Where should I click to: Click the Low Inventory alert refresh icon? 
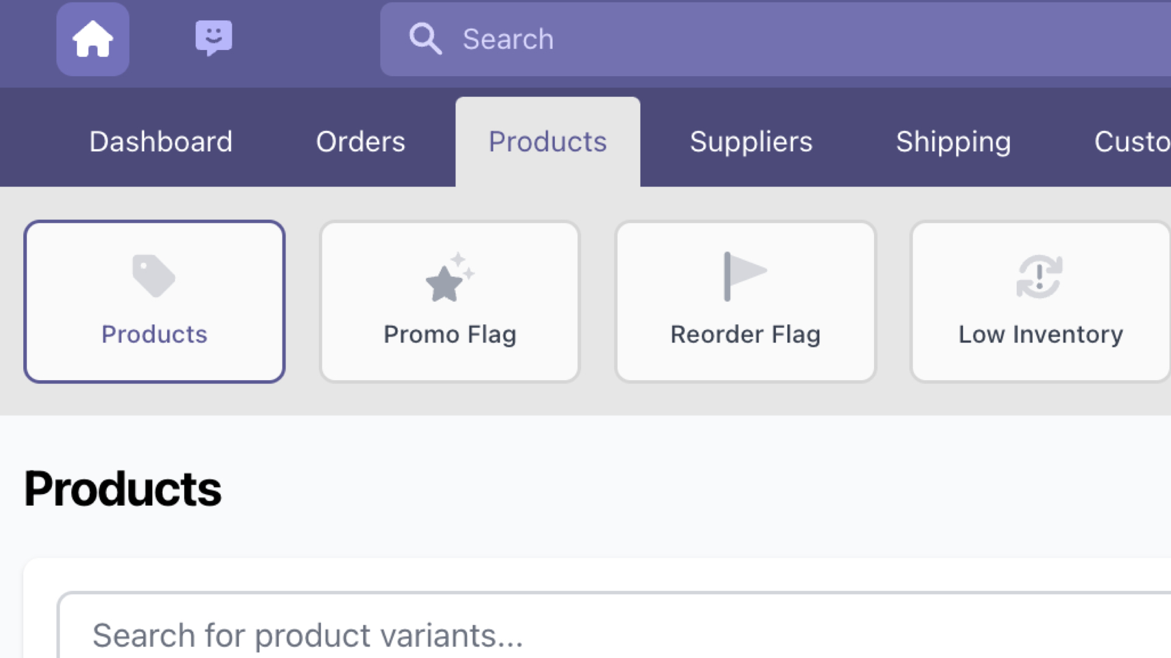click(1039, 277)
